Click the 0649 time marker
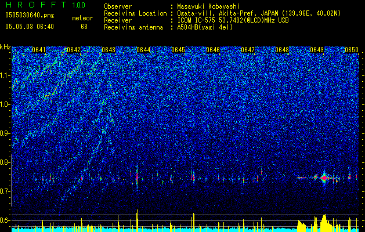365x232 pixels. pyautogui.click(x=317, y=50)
